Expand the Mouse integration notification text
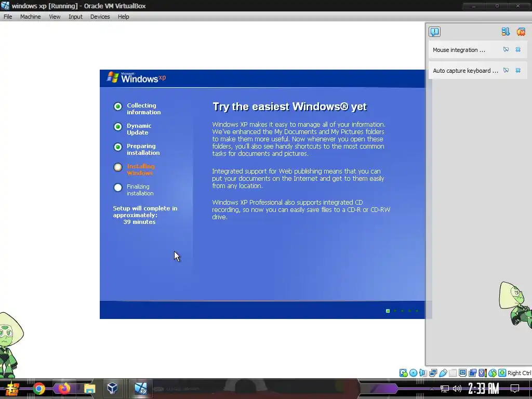 point(459,50)
